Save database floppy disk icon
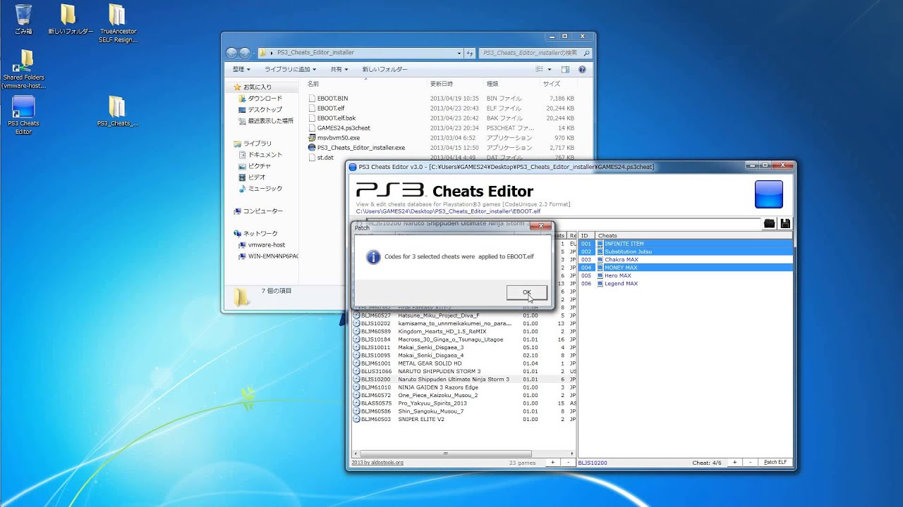Screen dimensions: 903x507 pyautogui.click(x=784, y=223)
